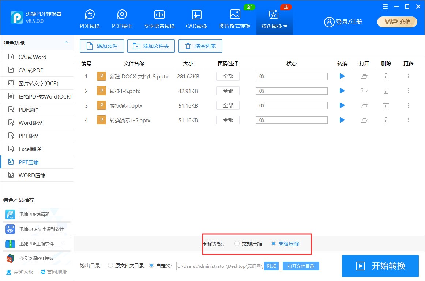The width and height of the screenshot is (425, 281).
Task: Click 官网地址 link
Action: (54, 272)
